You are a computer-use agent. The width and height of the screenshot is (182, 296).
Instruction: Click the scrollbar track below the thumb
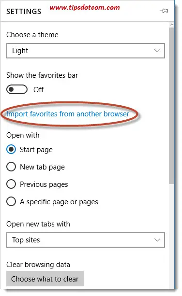(172, 236)
